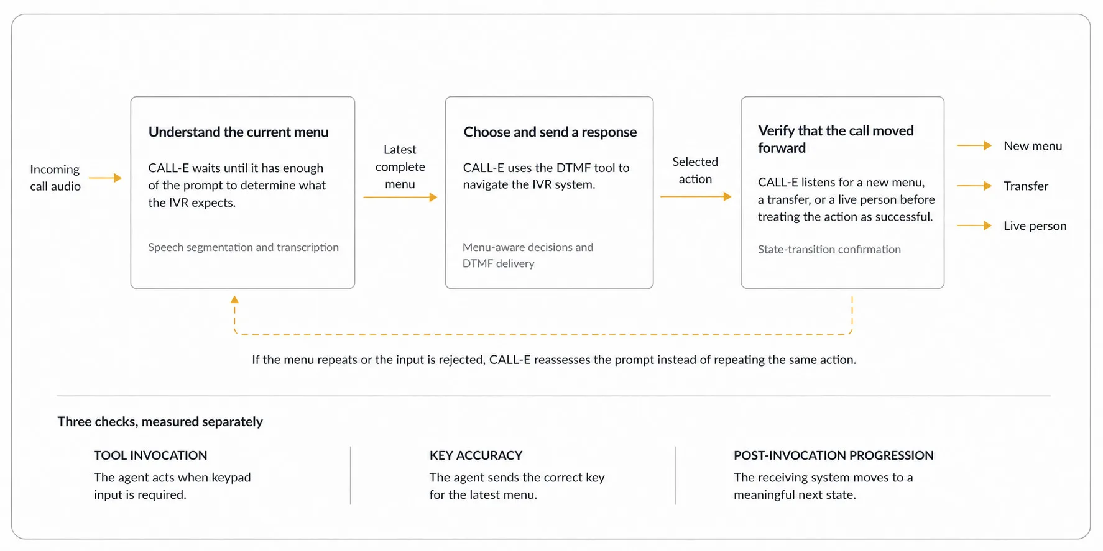The image size is (1103, 551).
Task: Click the Speech segmentation and transcription caption
Action: (x=243, y=247)
